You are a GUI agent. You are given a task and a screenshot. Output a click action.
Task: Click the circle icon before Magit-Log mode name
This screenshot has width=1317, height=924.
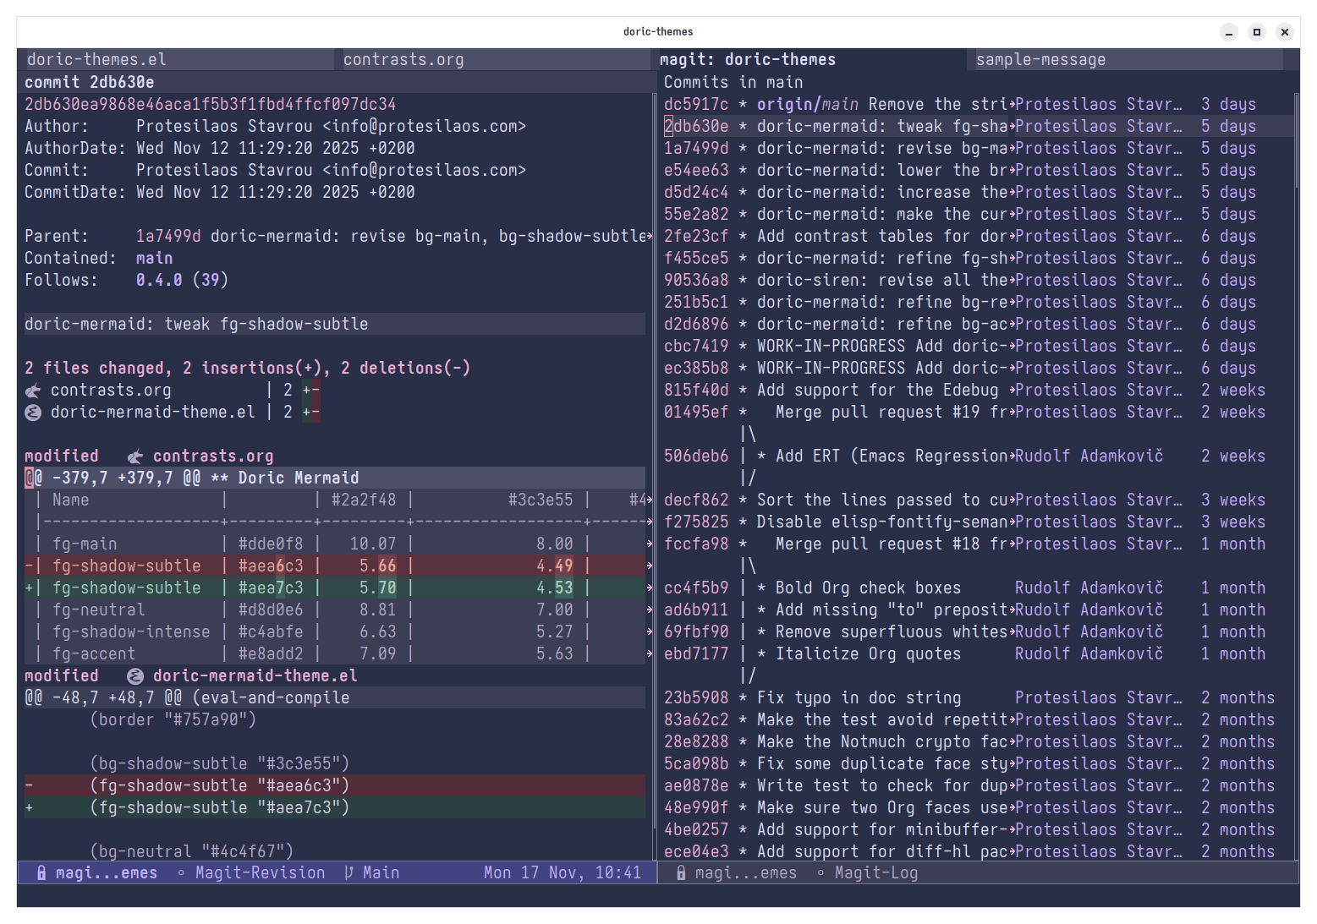coord(820,873)
